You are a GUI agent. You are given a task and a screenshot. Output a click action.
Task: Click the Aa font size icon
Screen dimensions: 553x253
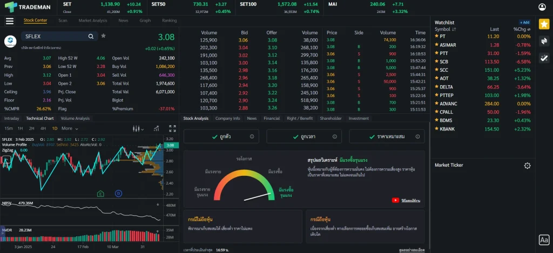click(x=544, y=240)
